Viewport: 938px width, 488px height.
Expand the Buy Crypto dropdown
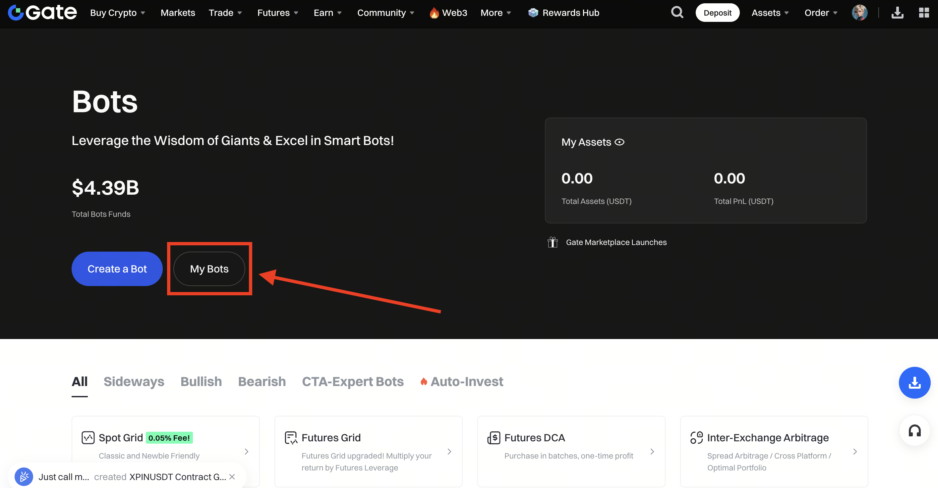[x=117, y=13]
